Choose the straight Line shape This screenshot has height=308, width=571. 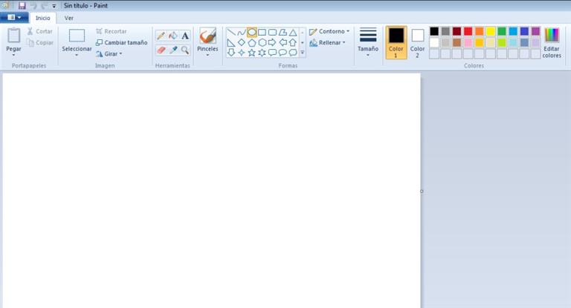(231, 33)
